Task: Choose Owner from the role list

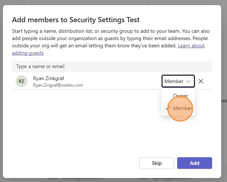Action: (180, 96)
